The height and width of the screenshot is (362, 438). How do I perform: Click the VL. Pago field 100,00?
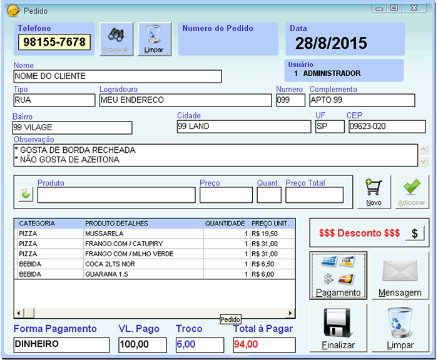pyautogui.click(x=143, y=345)
